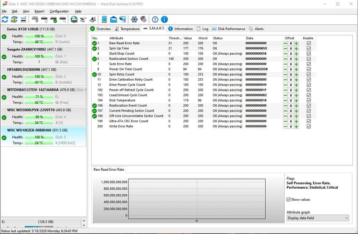The height and width of the screenshot is (234, 358).
Task: Click minus offset for Reallocated Sectors Count
Action: point(285,59)
